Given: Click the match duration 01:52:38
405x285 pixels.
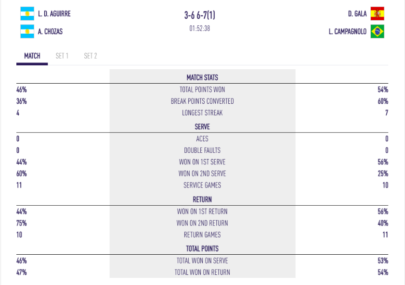Looking at the screenshot, I should click(200, 28).
